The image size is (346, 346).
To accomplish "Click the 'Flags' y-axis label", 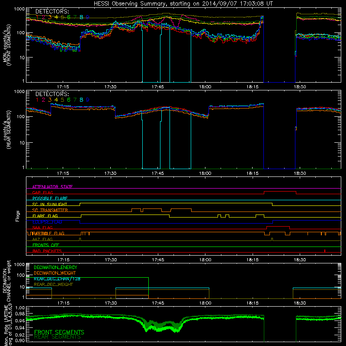I will (18, 216).
